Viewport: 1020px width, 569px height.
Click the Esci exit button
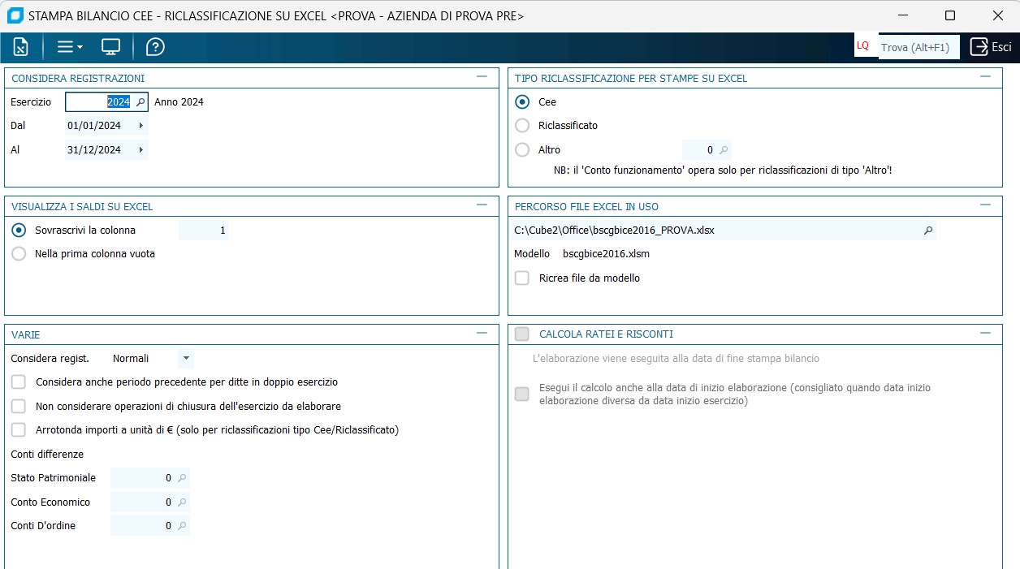(991, 47)
